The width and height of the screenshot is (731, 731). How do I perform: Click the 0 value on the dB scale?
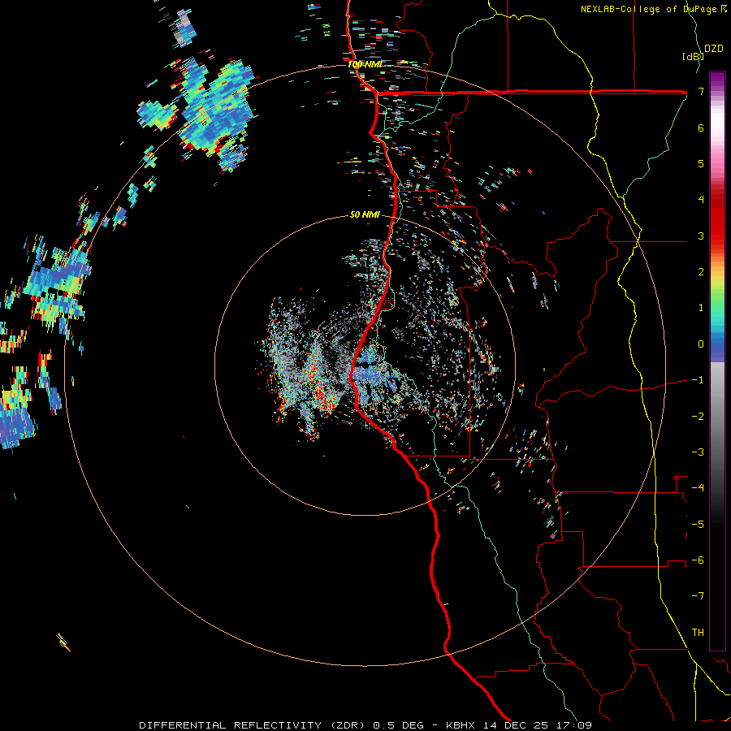pyautogui.click(x=701, y=344)
